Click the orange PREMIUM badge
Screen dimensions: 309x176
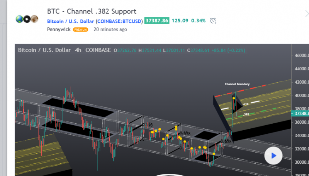(80, 30)
